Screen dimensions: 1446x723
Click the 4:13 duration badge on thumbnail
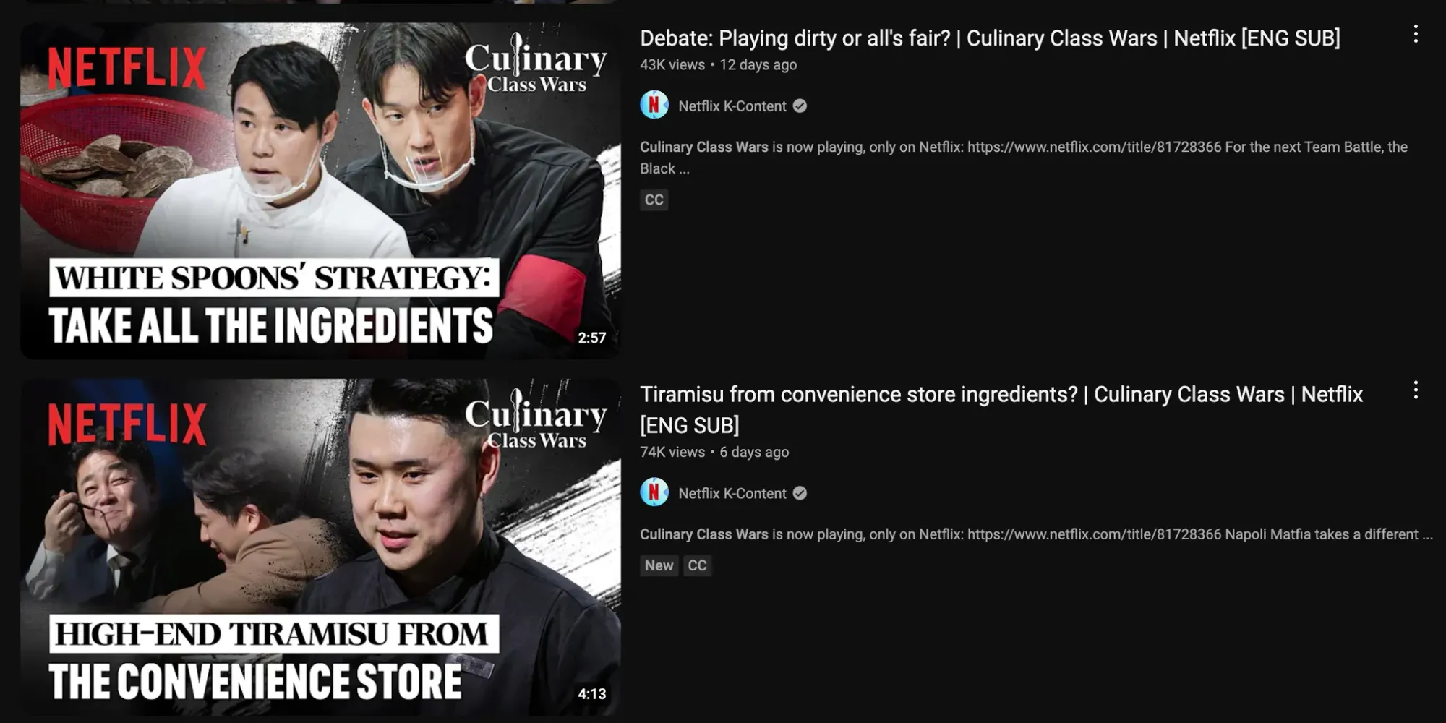click(x=591, y=694)
